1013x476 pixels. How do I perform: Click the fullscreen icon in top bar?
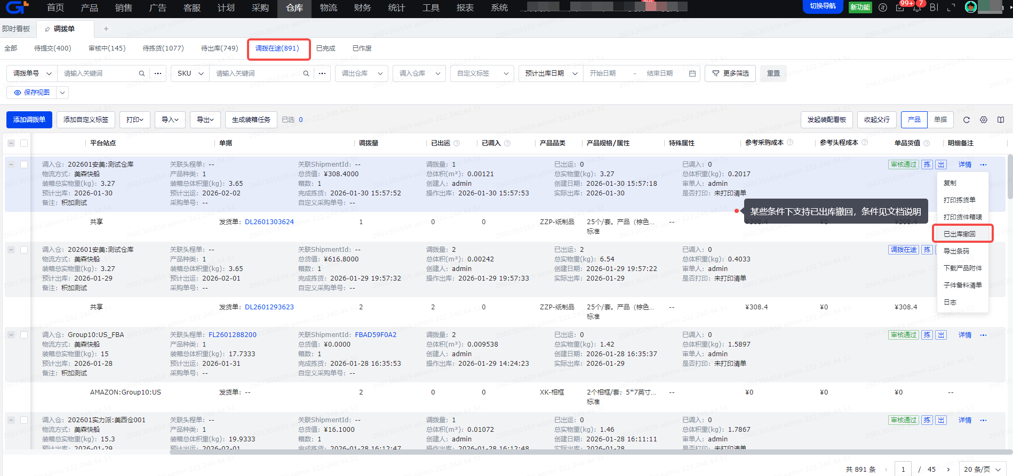pyautogui.click(x=951, y=7)
